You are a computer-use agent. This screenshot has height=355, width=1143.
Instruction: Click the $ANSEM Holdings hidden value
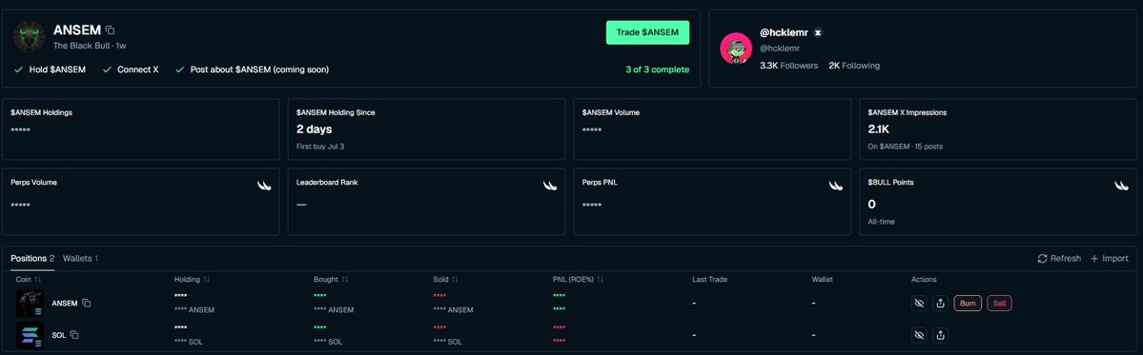(20, 130)
